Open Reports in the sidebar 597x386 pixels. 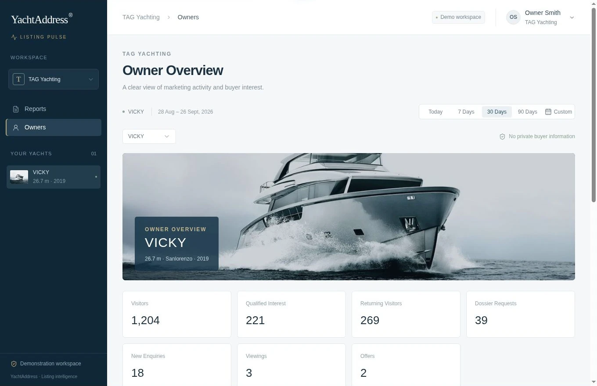(x=54, y=109)
